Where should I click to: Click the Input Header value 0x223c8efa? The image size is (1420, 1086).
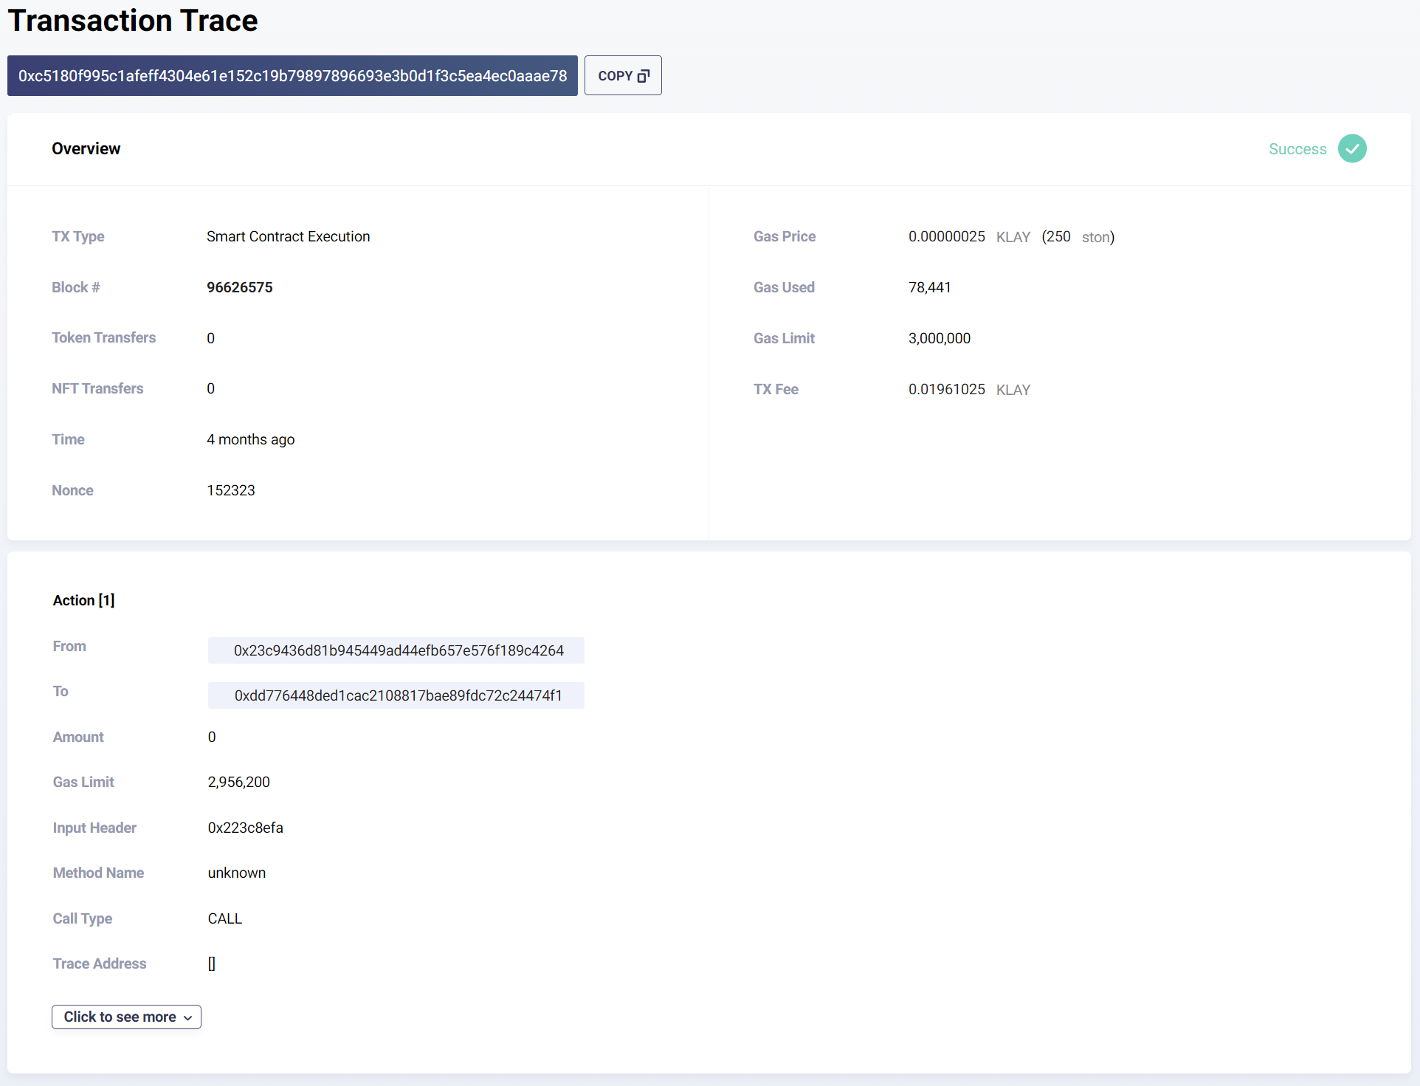click(x=245, y=828)
